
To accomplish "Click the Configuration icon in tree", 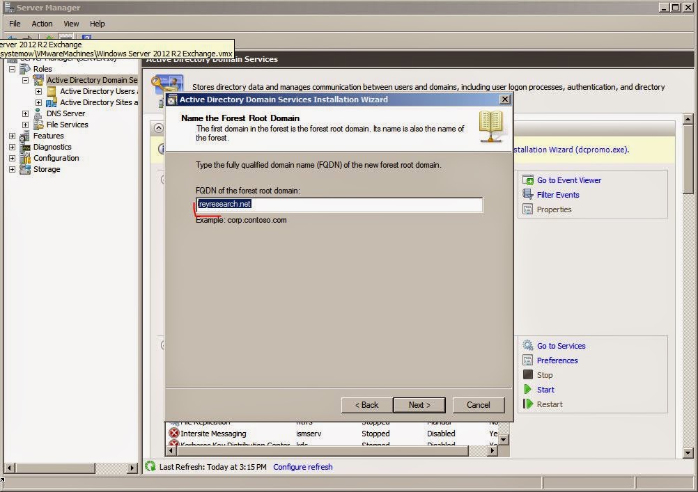I will point(25,158).
